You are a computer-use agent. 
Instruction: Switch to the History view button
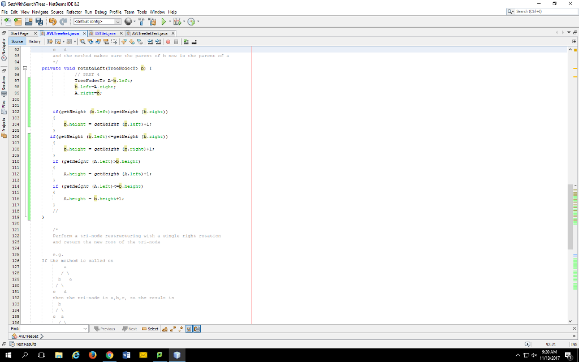[34, 41]
